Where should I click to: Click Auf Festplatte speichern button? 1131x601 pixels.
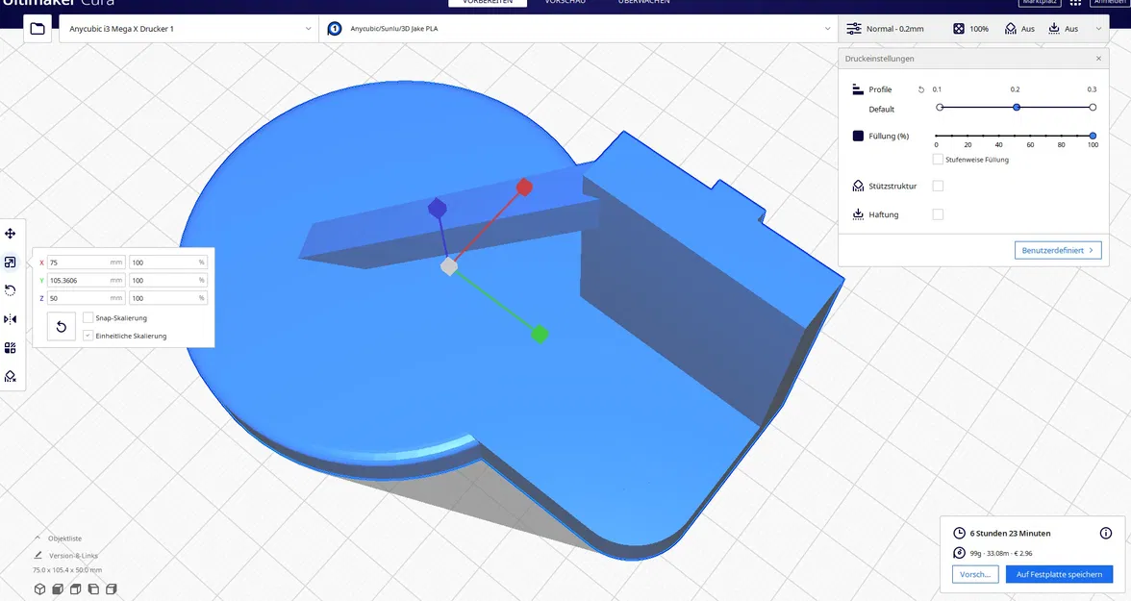point(1059,574)
